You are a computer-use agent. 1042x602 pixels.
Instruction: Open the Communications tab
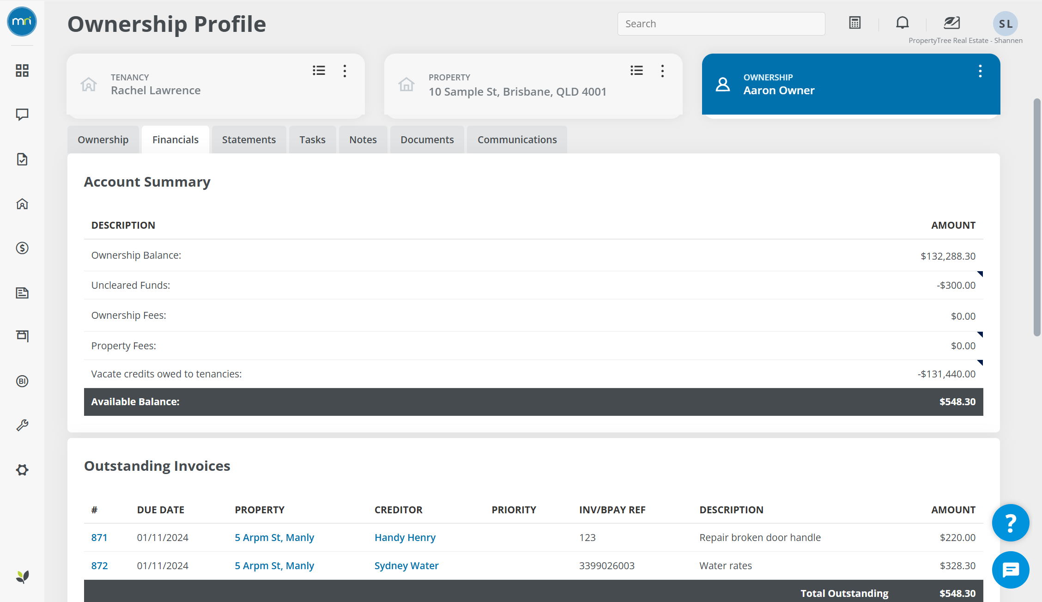click(x=517, y=140)
